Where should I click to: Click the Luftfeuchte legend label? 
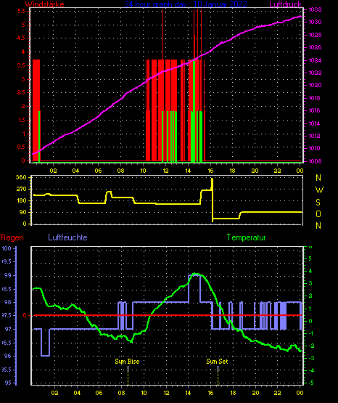[x=67, y=237]
